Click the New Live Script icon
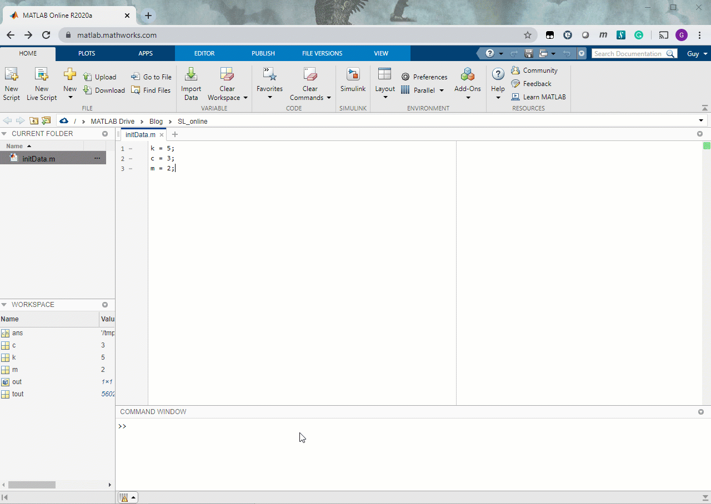Image resolution: width=711 pixels, height=504 pixels. 42,74
